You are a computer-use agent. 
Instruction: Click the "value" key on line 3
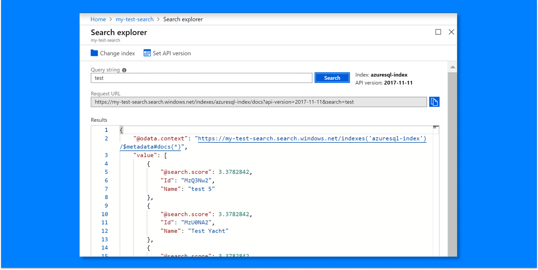click(145, 155)
